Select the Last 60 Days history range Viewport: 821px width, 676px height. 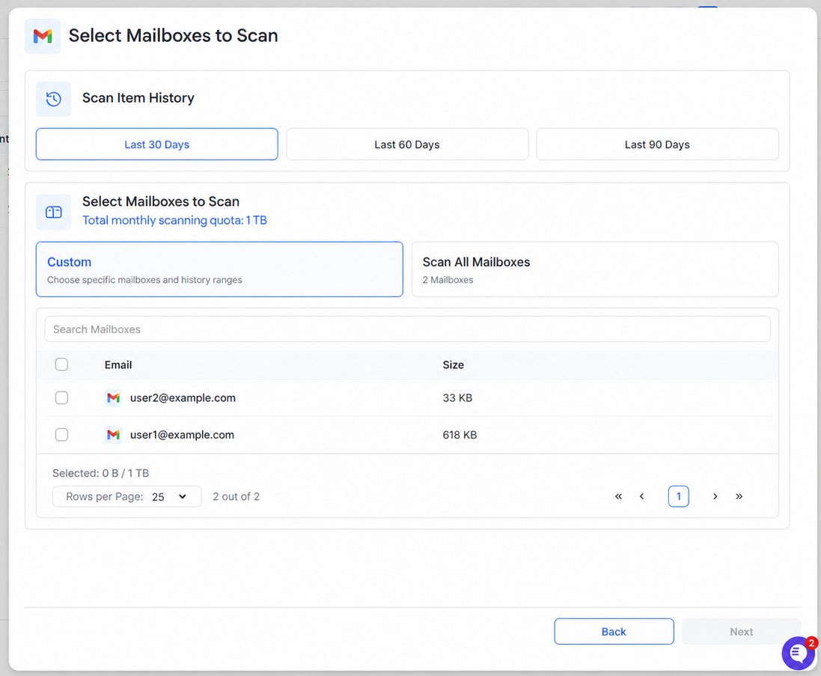pos(407,144)
